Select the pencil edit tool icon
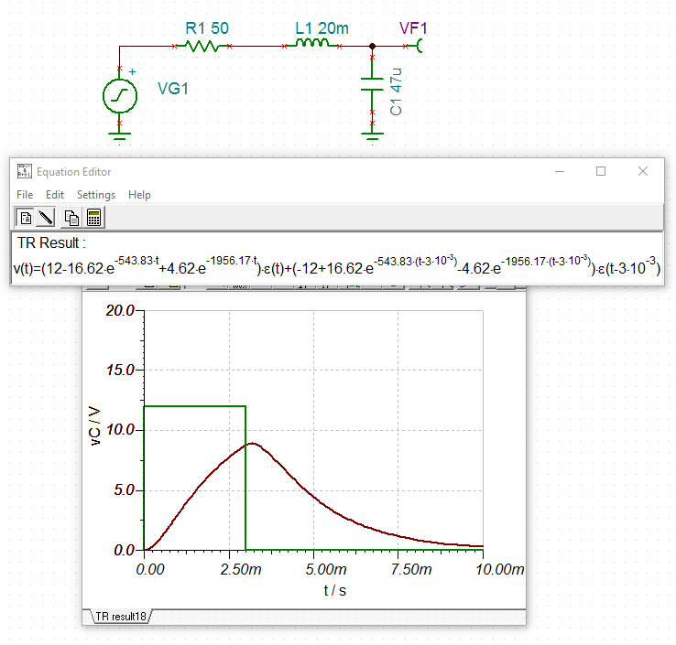The width and height of the screenshot is (676, 645). [46, 218]
